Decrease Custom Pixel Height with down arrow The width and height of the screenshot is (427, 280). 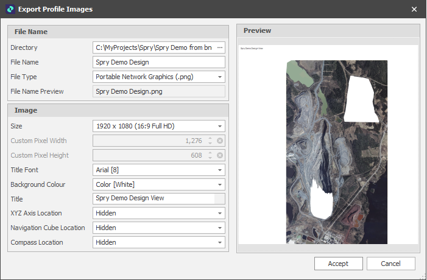pyautogui.click(x=210, y=158)
